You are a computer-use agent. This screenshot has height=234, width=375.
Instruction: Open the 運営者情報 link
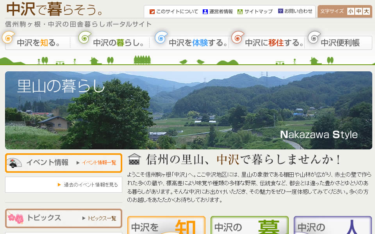[221, 11]
